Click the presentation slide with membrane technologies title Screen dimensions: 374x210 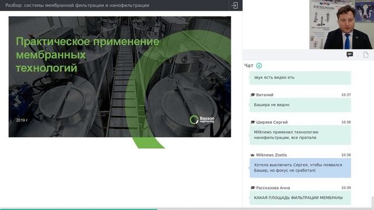(120, 76)
